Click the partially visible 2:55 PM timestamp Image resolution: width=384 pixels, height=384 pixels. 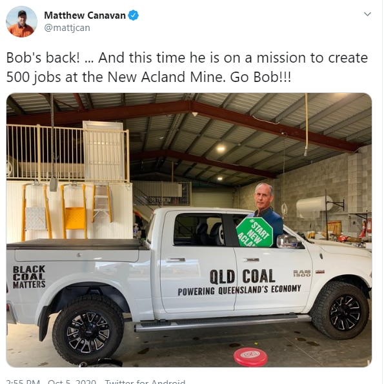point(23,381)
